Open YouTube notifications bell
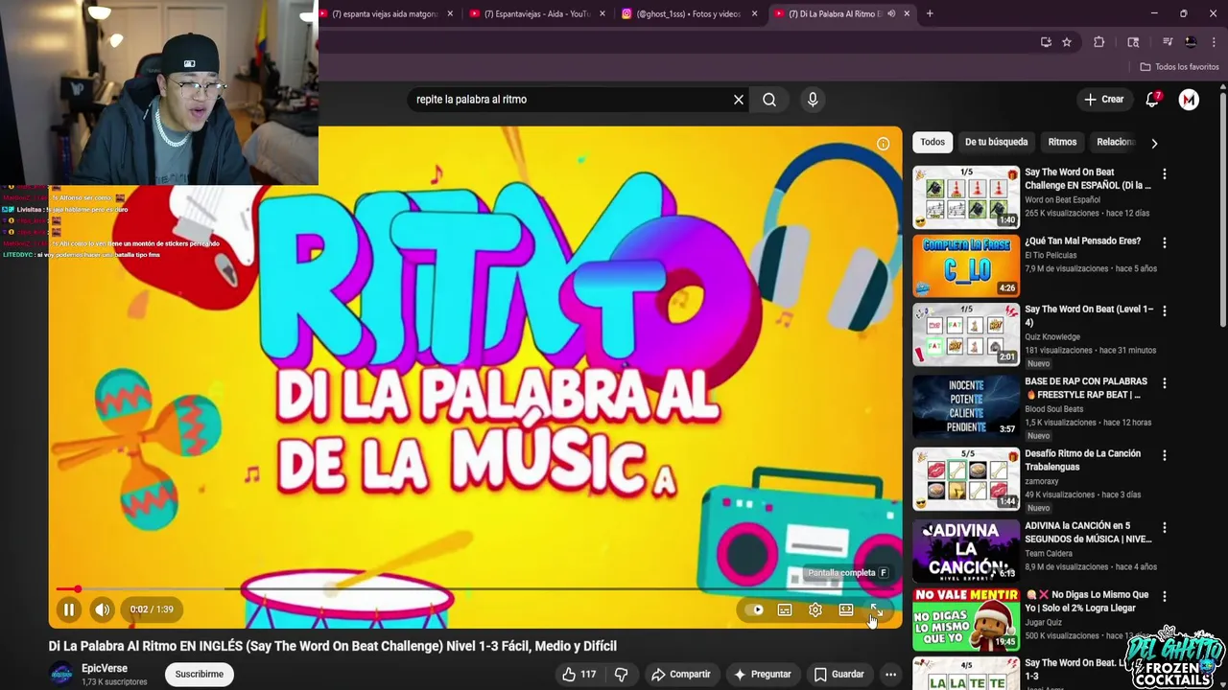The width and height of the screenshot is (1228, 690). 1152,100
